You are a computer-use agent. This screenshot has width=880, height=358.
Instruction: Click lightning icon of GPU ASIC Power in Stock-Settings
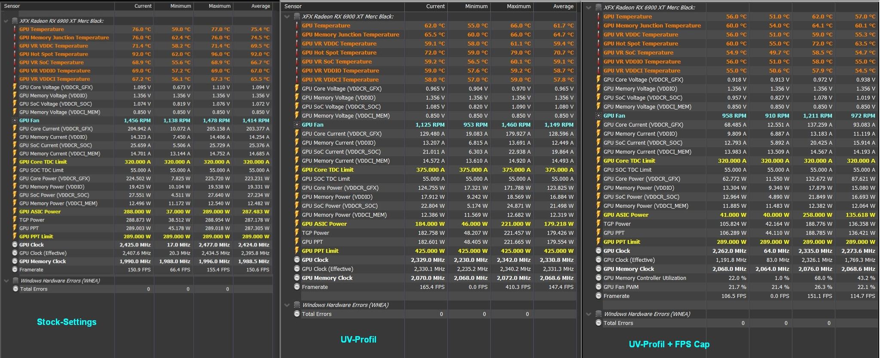point(15,212)
